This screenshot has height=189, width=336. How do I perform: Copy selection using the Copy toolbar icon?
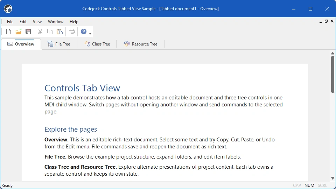click(50, 32)
